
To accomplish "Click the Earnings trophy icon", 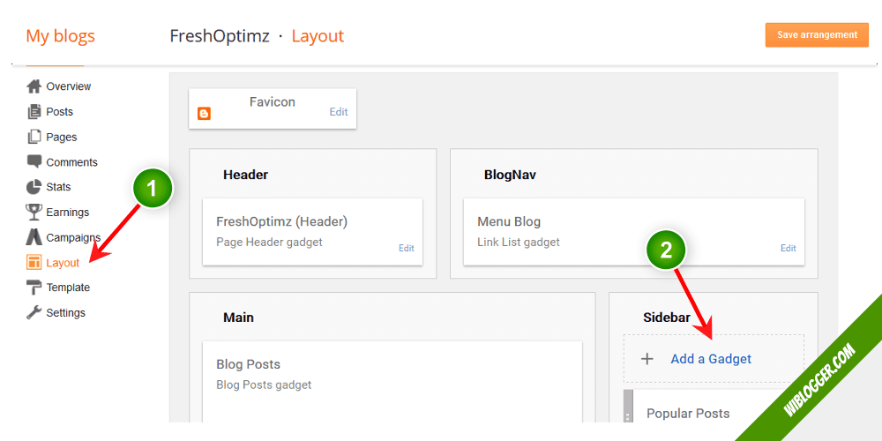I will point(34,212).
